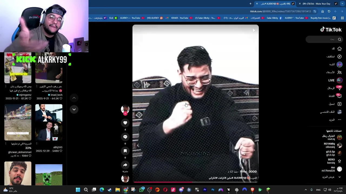Go to previous video with up chevron
The height and width of the screenshot is (194, 346).
(x=74, y=98)
